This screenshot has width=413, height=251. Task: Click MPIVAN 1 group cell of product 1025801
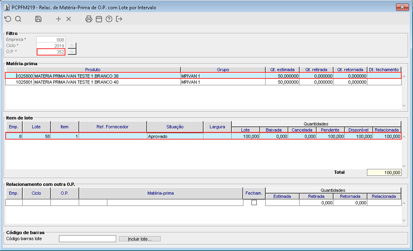coord(223,82)
